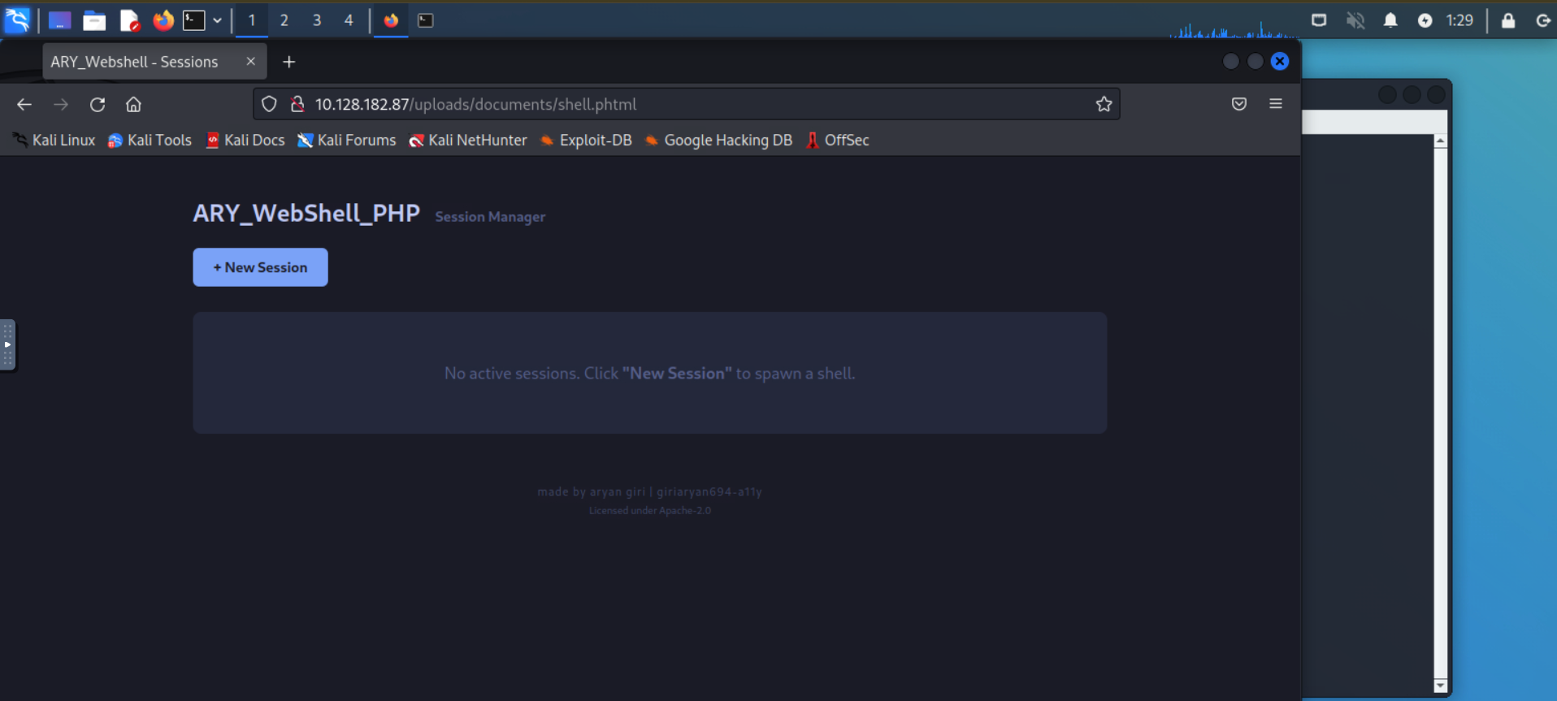Open a new browser tab with plus button
This screenshot has height=701, width=1557.
(x=289, y=62)
